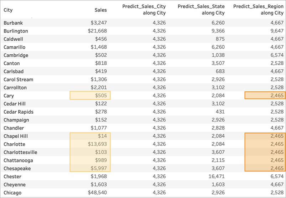This screenshot has width=286, height=198.
Task: Click the 3,507 state prediction value
Action: point(218,63)
